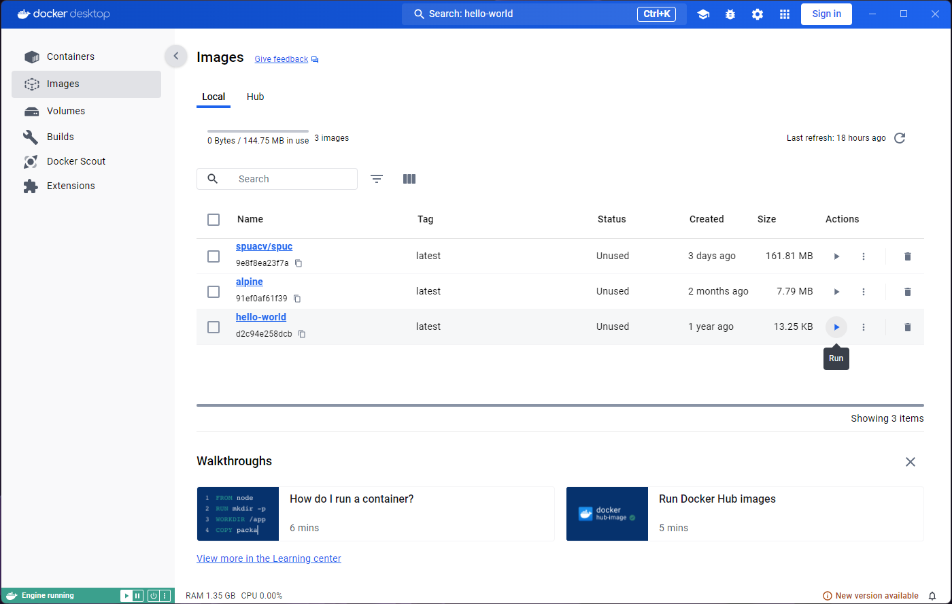Sort by the Status column header
The height and width of the screenshot is (604, 952).
pos(611,219)
